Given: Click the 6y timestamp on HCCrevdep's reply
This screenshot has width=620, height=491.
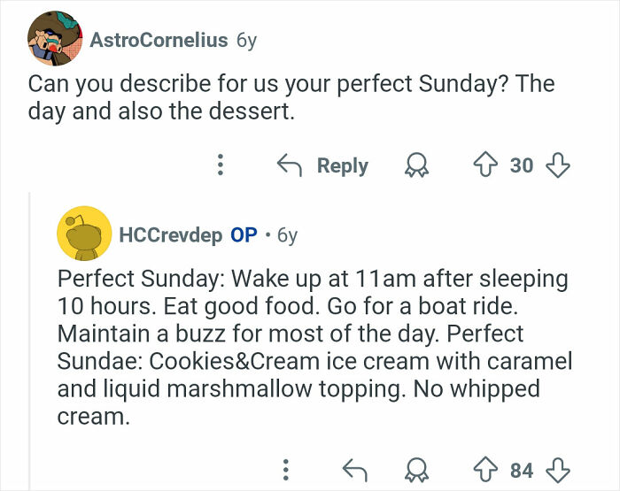Looking at the screenshot, I should tap(287, 235).
